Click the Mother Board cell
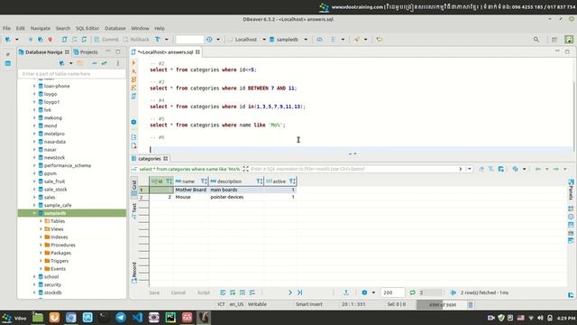The image size is (577, 325). pyautogui.click(x=190, y=190)
